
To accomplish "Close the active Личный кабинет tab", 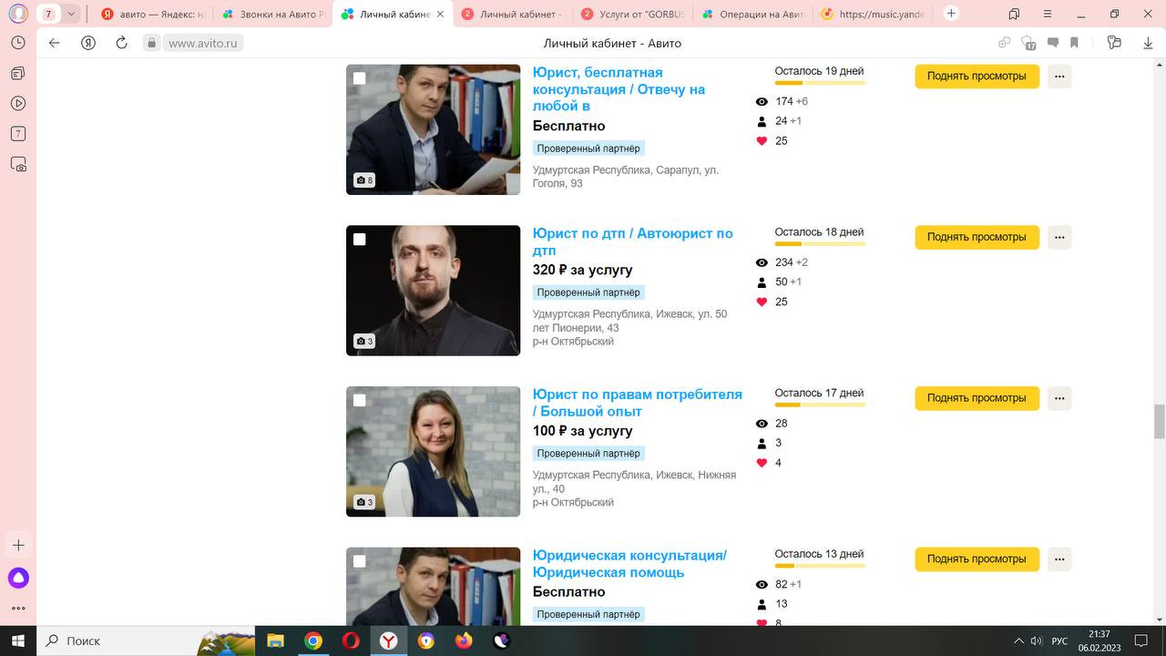I will [441, 14].
